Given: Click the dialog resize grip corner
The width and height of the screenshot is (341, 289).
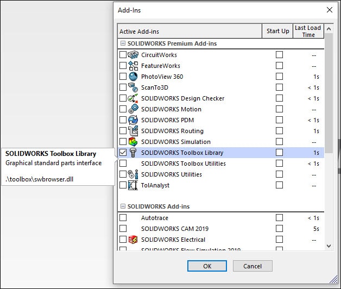Looking at the screenshot, I should click(x=333, y=280).
